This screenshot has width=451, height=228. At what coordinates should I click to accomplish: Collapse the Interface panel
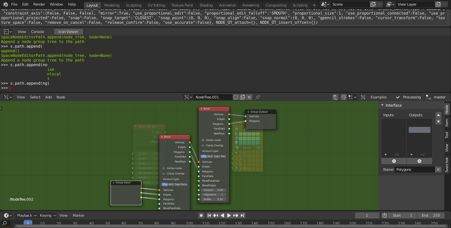(x=382, y=105)
